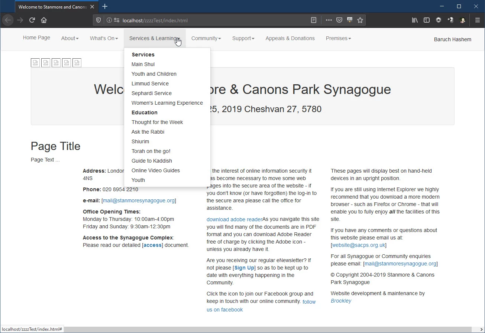Click the Page Title heading
The image size is (485, 333).
(55, 146)
